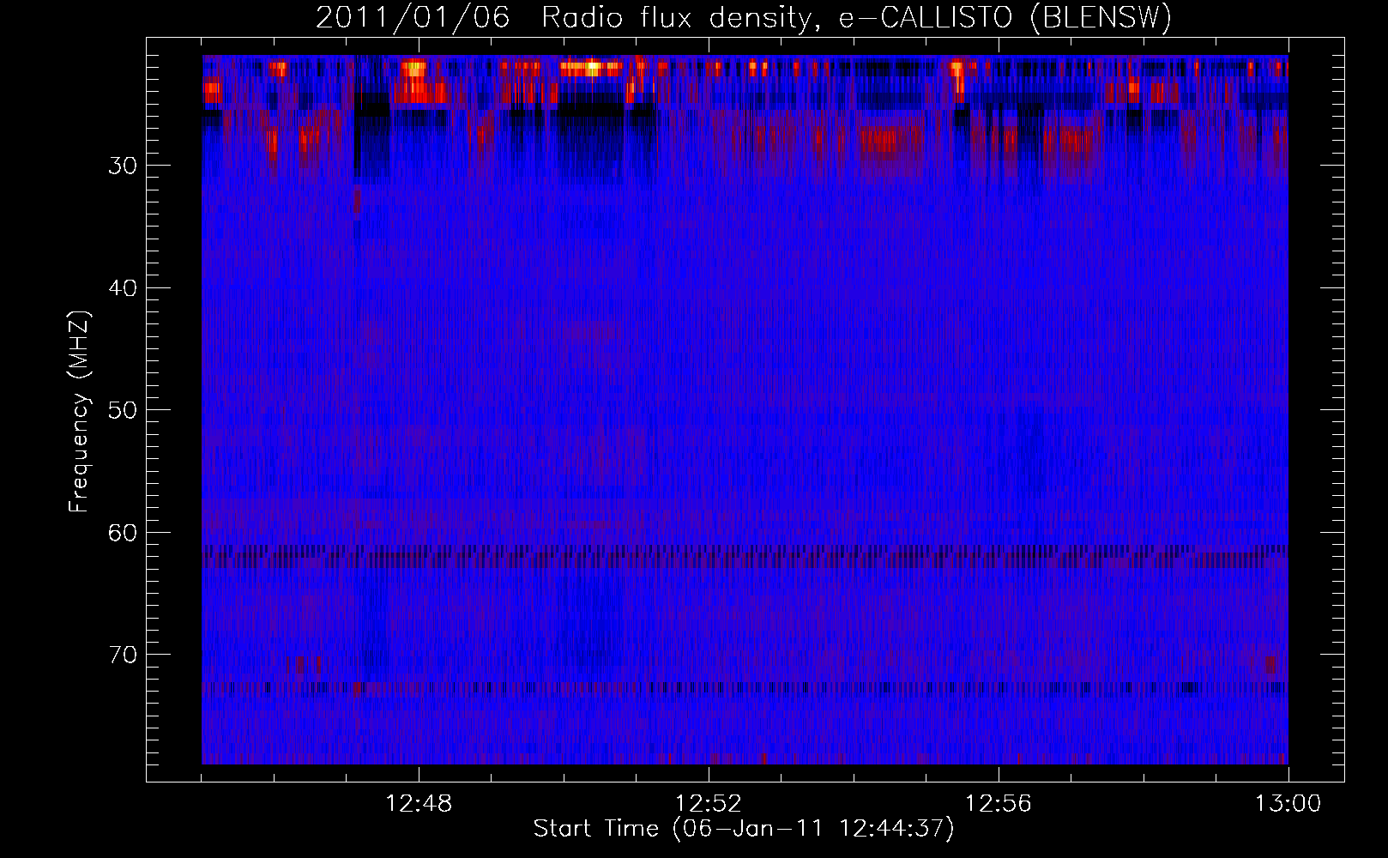Click the '12:48' time tick label

coord(419,804)
